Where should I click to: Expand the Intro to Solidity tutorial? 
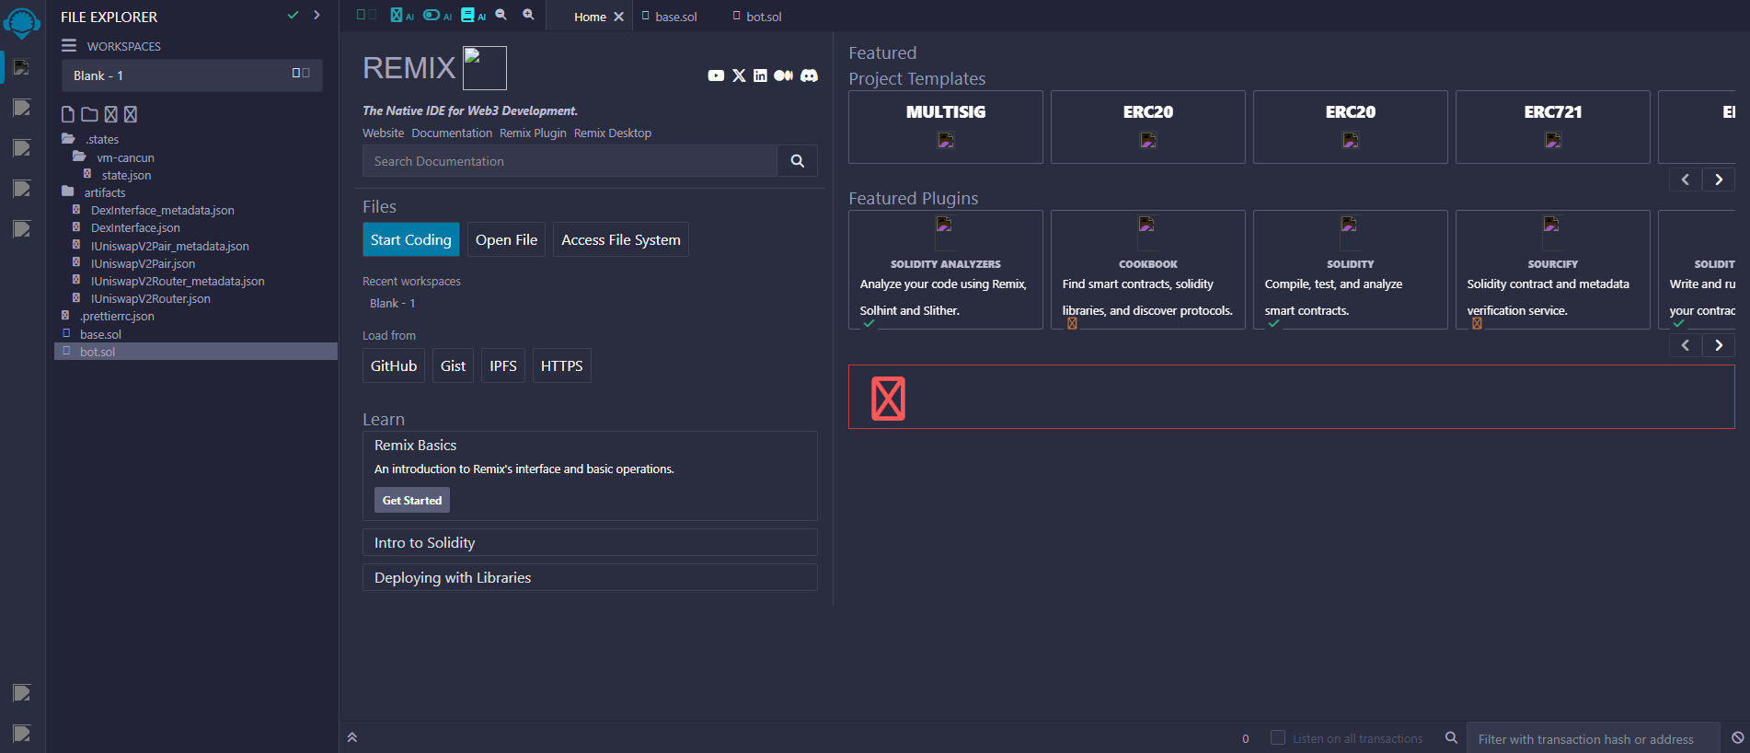[x=590, y=542]
